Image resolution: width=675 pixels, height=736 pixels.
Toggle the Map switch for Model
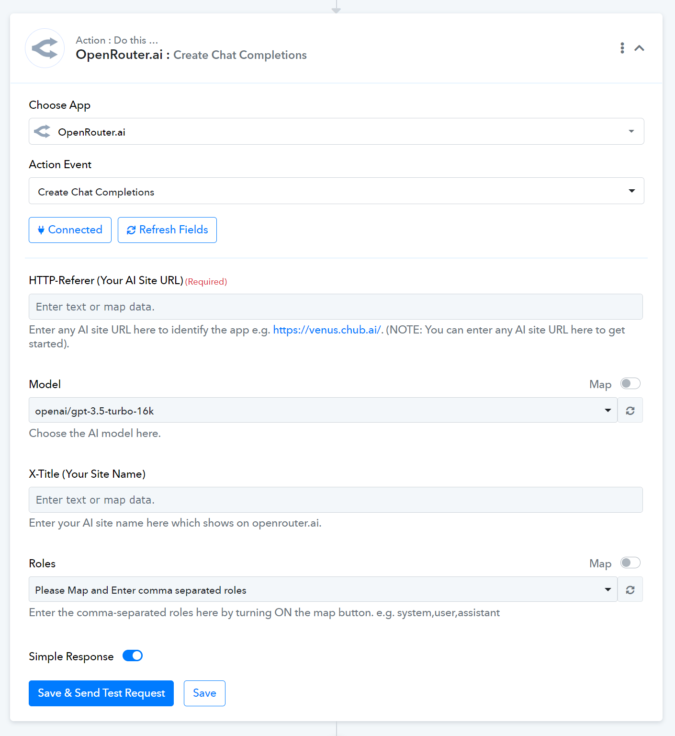pyautogui.click(x=630, y=383)
